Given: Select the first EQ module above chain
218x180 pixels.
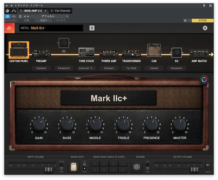Looking at the screenshot, I should click(x=64, y=43).
